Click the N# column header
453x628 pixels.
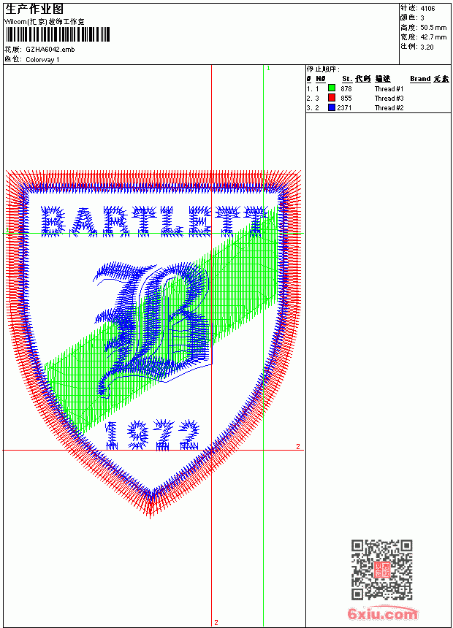click(320, 79)
